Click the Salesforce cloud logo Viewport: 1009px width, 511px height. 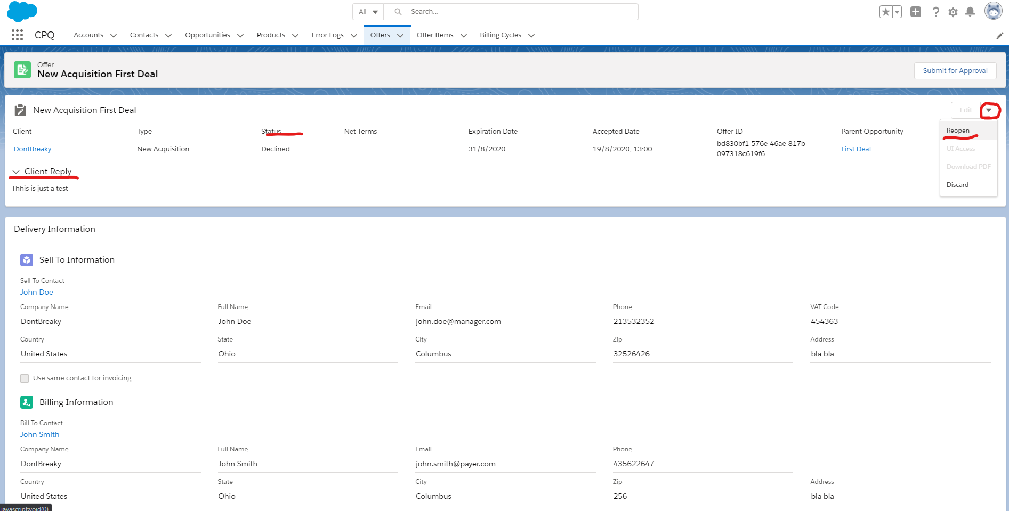(x=22, y=11)
